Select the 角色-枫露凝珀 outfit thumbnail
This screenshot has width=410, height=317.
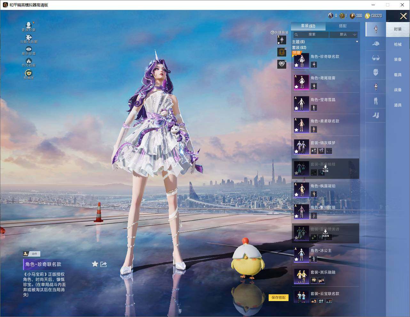click(x=301, y=190)
